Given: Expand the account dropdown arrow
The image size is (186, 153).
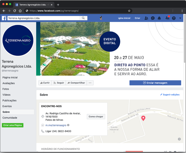Looking at the screenshot, I should pos(180,18).
